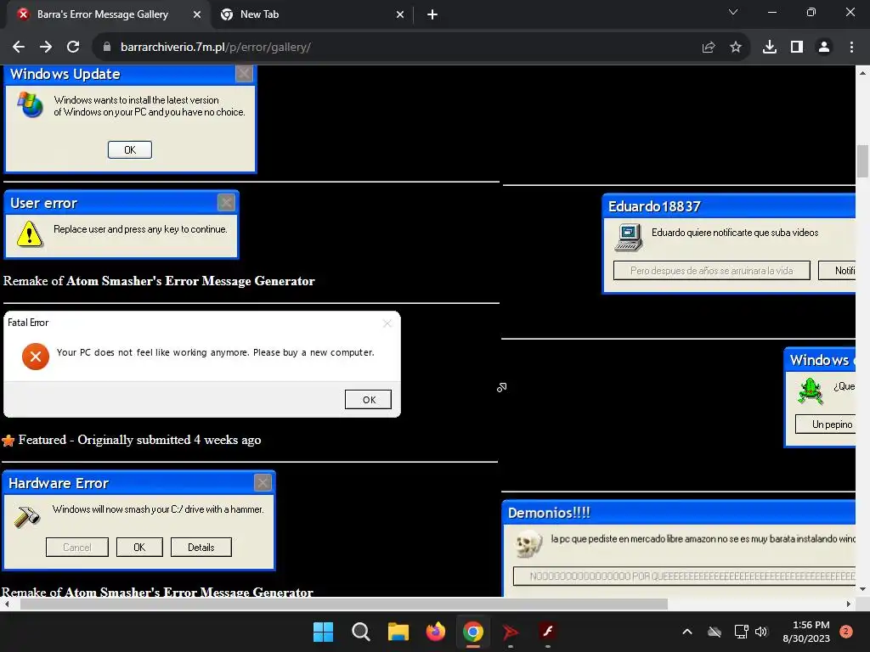
Task: Click the skull icon in Demonios dialog
Action: (528, 543)
